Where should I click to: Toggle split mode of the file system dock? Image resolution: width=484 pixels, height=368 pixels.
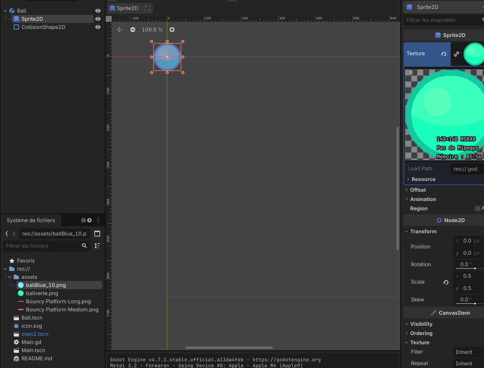[97, 234]
